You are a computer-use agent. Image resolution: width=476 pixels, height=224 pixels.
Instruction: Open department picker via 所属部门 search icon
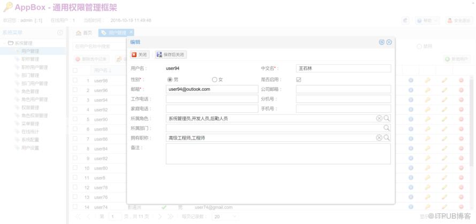click(x=387, y=128)
